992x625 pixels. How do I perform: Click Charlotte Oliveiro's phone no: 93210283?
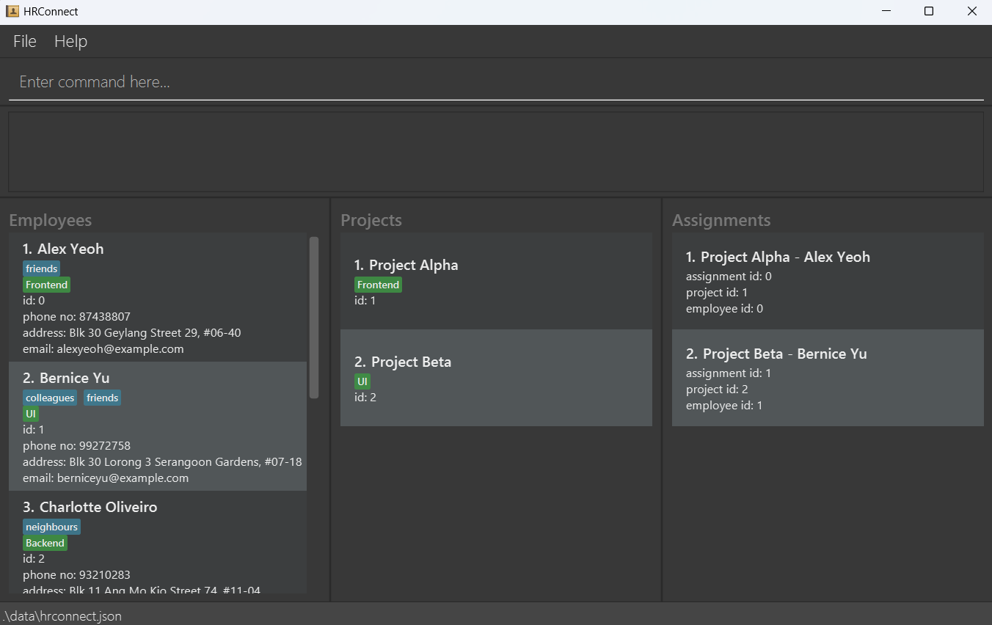point(76,575)
